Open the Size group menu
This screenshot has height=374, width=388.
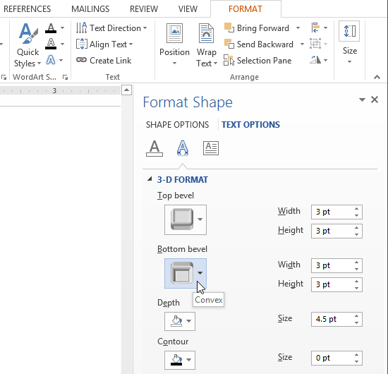[x=349, y=42]
